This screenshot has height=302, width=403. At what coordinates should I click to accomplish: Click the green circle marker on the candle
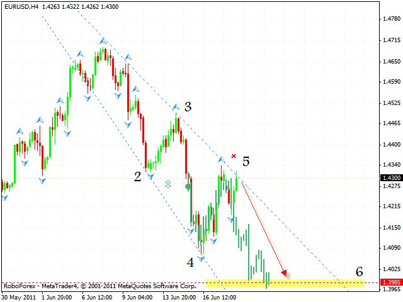(x=188, y=187)
